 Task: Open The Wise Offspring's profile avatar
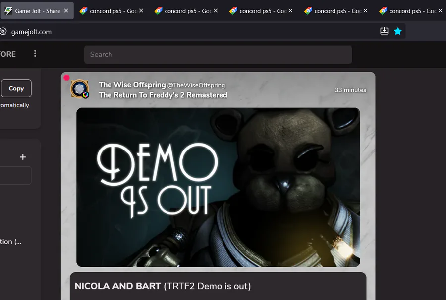click(x=80, y=89)
